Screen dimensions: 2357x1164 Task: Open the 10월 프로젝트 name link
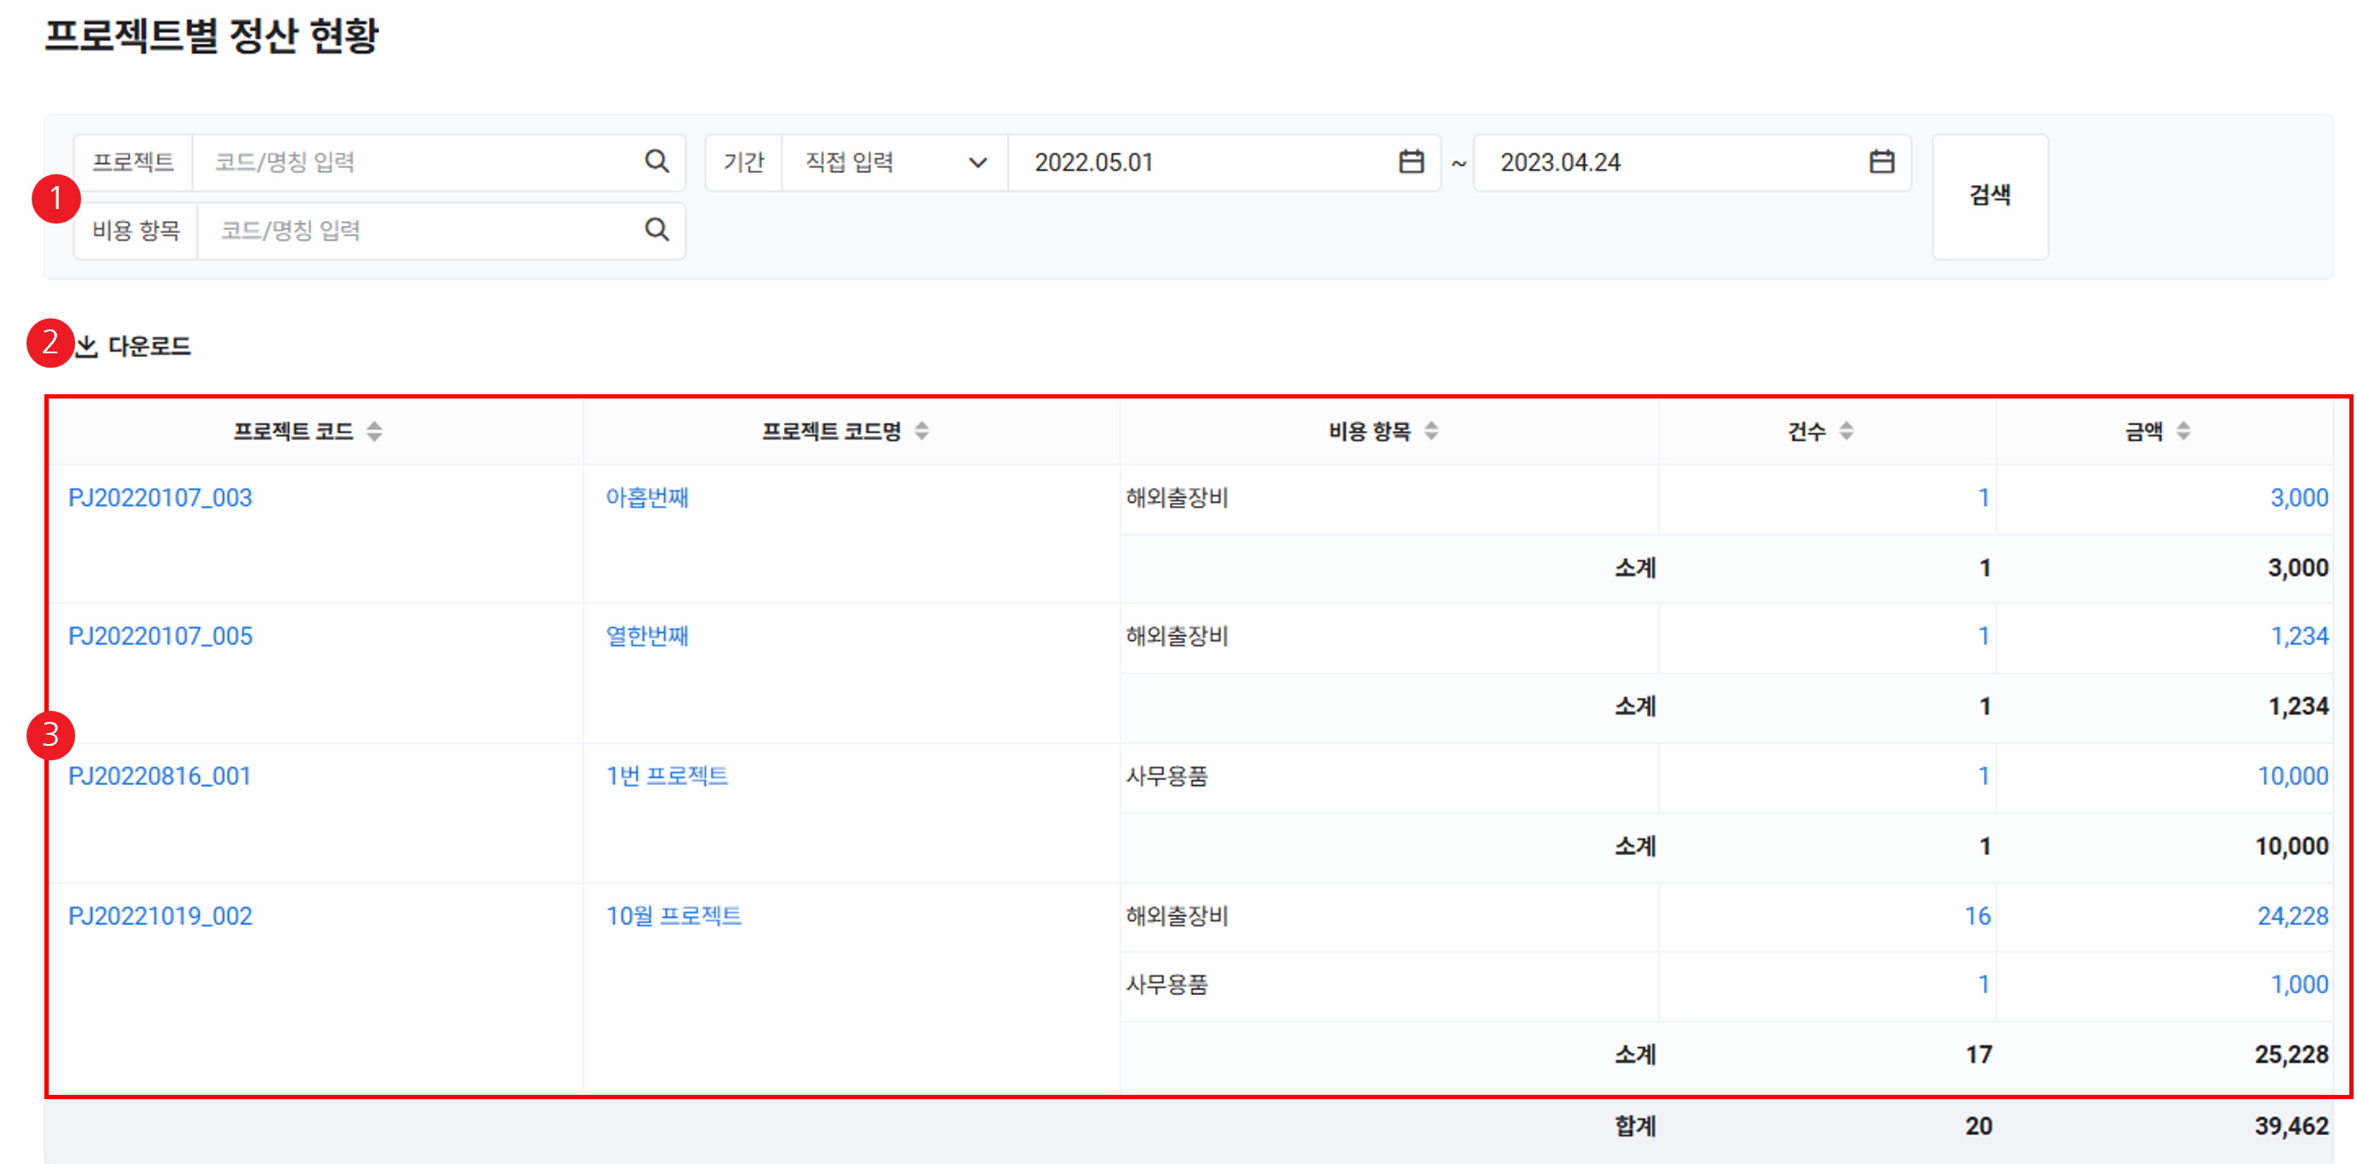(x=674, y=917)
